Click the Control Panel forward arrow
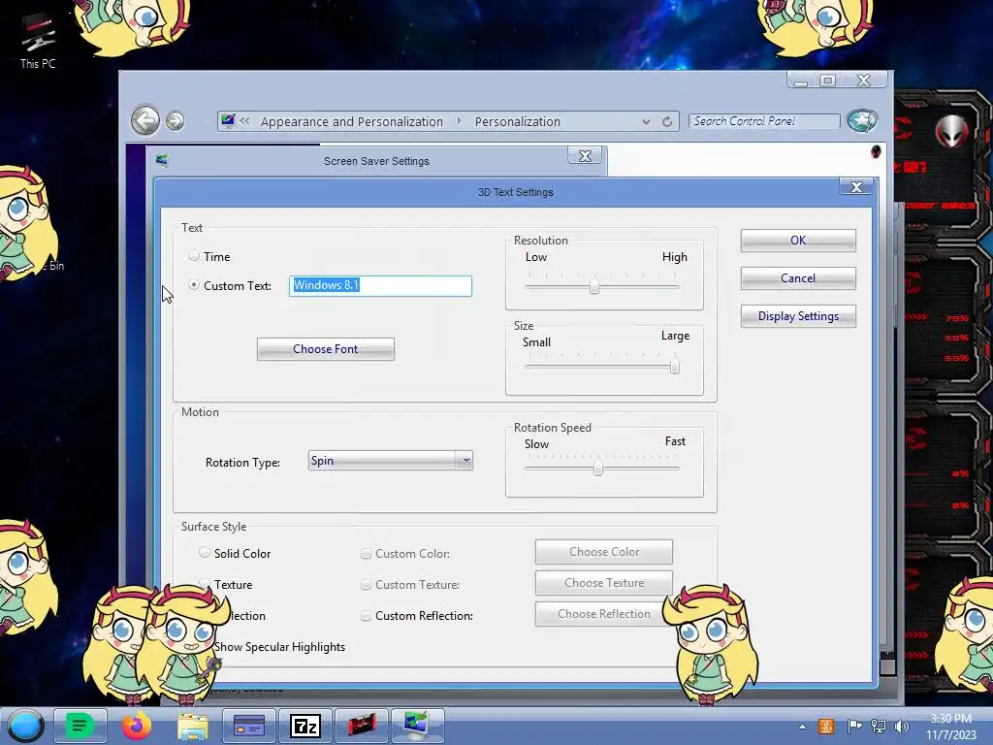The image size is (993, 745). [x=176, y=120]
